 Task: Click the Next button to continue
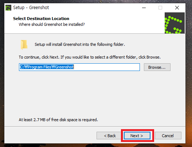(x=137, y=135)
